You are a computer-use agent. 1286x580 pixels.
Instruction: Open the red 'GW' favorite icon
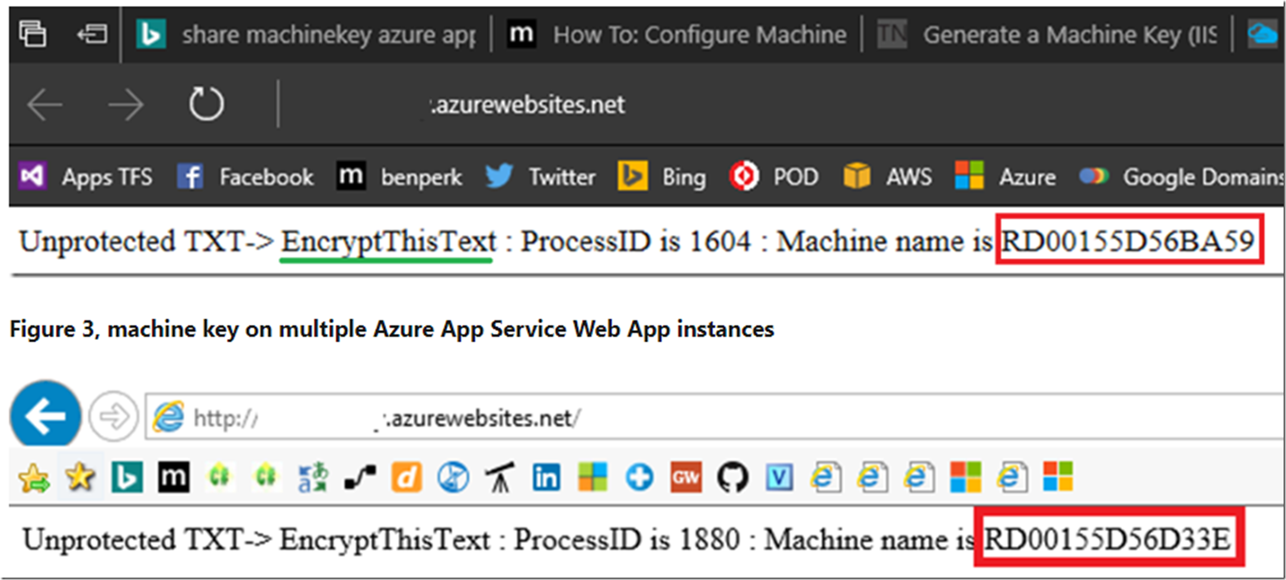coord(686,477)
